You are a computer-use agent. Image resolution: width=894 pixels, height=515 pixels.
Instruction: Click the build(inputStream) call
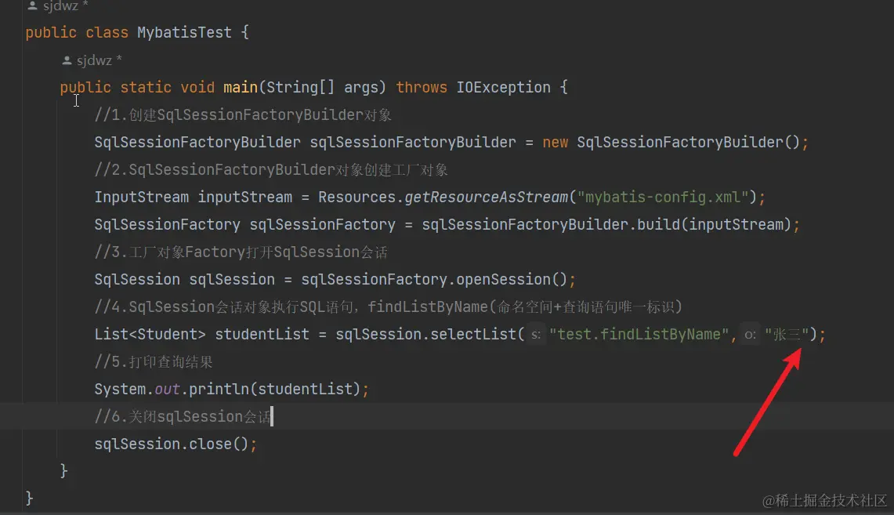click(715, 225)
